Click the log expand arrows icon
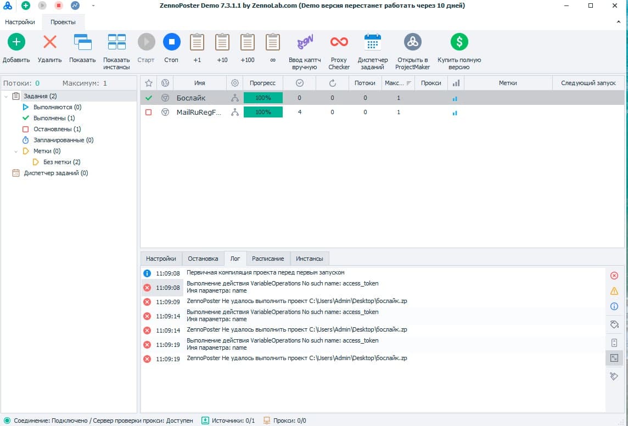 [614, 358]
